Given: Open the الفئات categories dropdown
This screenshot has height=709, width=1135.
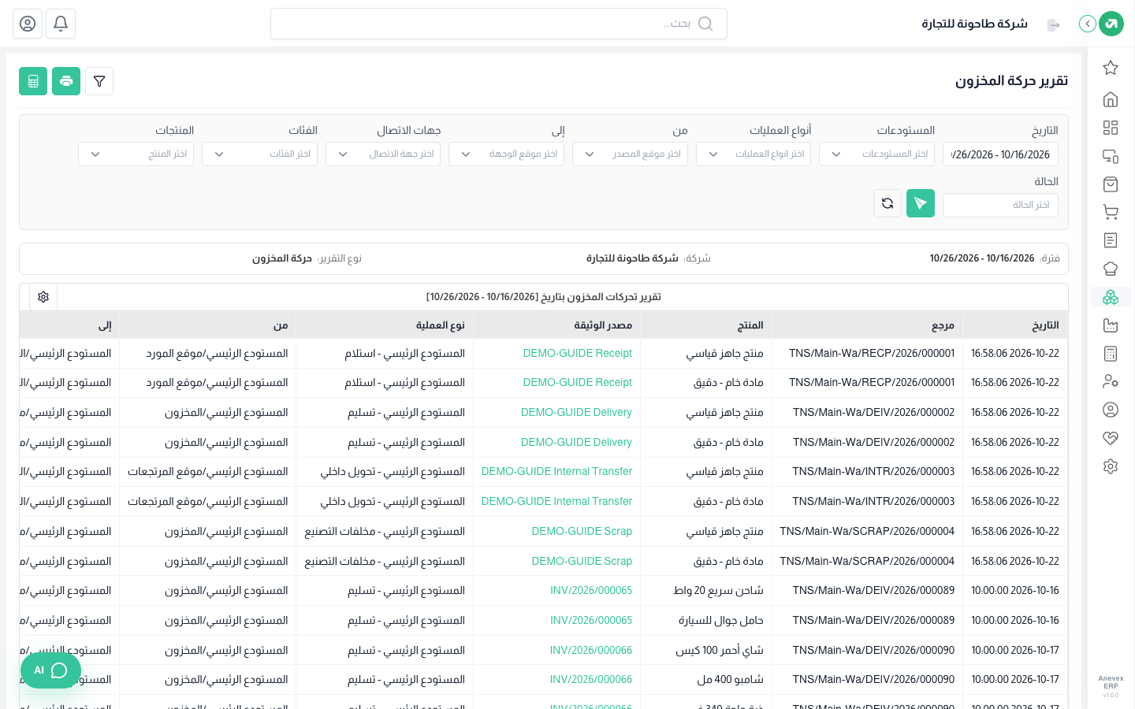Looking at the screenshot, I should click(259, 154).
